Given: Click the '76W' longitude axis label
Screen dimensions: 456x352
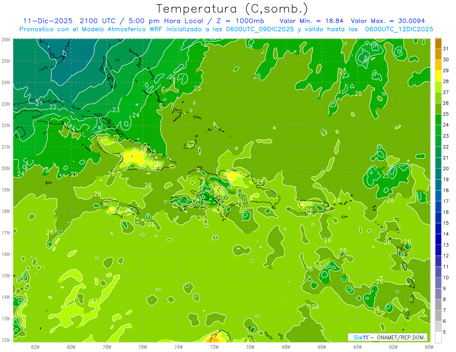Looking at the screenshot, I should pyautogui.click(x=143, y=347).
